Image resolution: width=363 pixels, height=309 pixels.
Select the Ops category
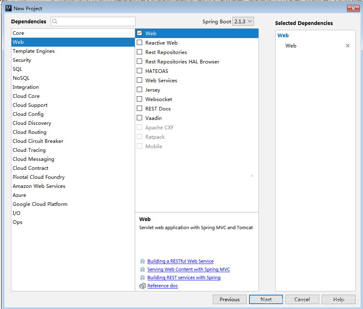coord(73,222)
